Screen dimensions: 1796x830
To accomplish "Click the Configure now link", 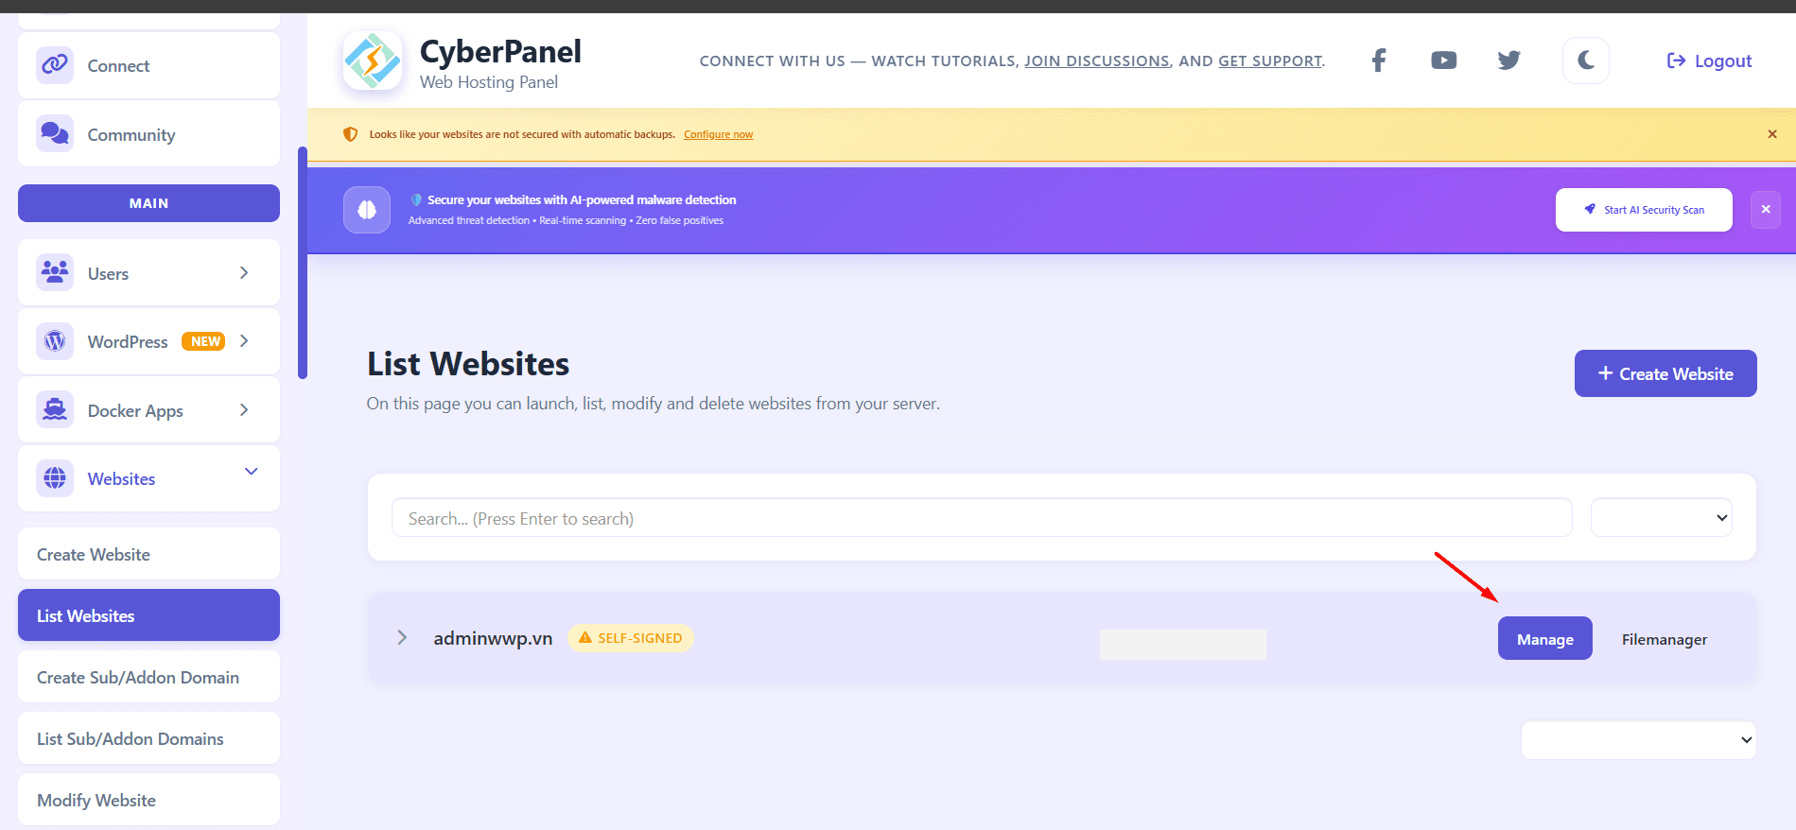I will 718,134.
